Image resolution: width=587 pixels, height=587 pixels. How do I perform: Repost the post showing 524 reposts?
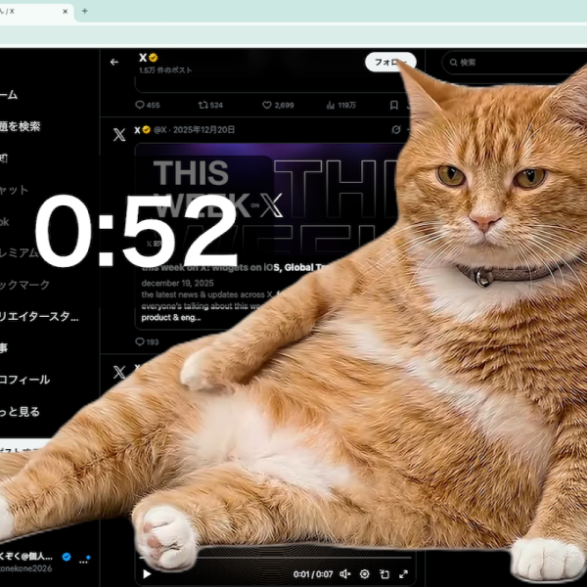coord(210,106)
